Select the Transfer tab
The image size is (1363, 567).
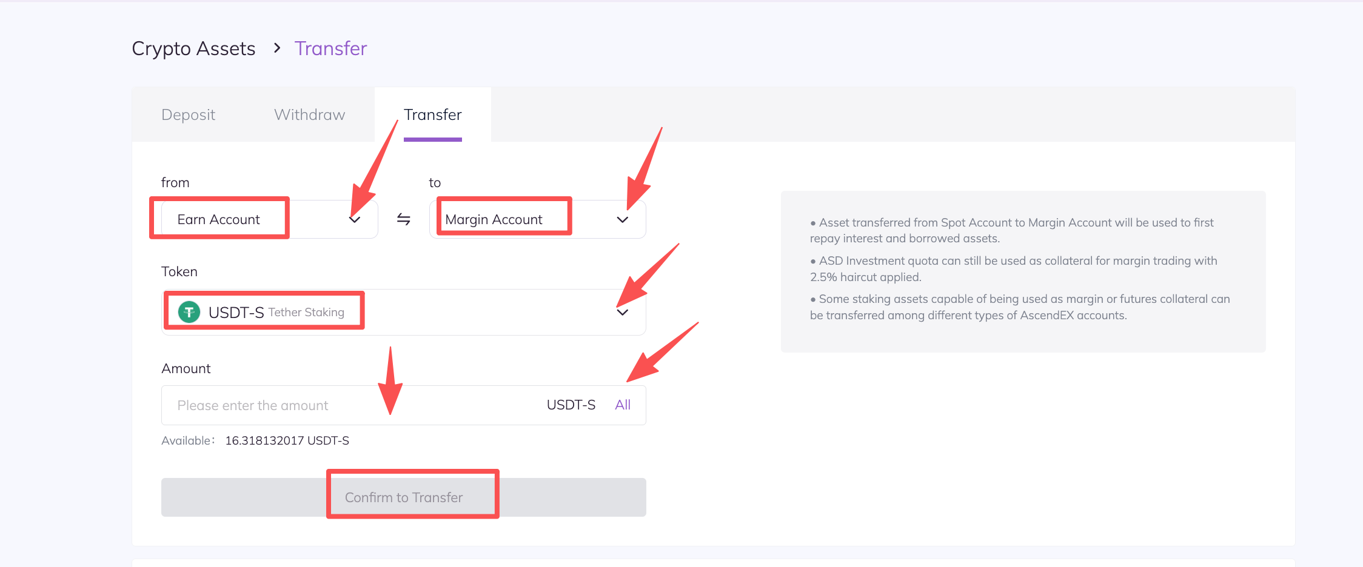coord(432,114)
